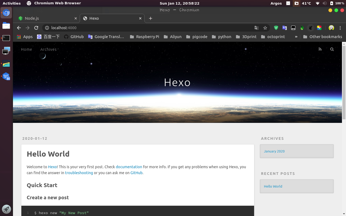Open the Tampermonkey extension icon
The height and width of the screenshot is (216, 346).
293,28
